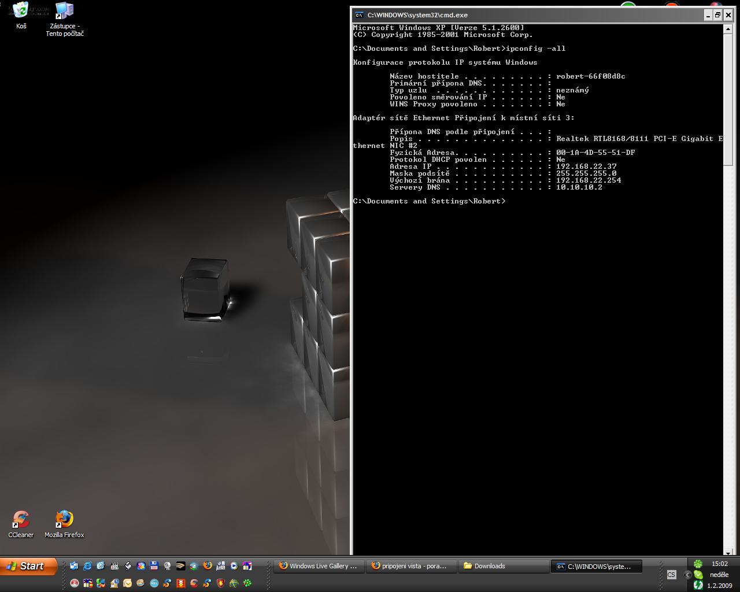Open cmd.exe system menu from title bar icon
Image resolution: width=740 pixels, height=592 pixels.
click(x=359, y=15)
